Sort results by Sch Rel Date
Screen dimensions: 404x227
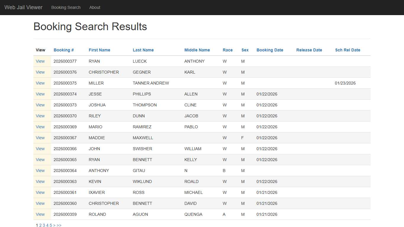348,50
